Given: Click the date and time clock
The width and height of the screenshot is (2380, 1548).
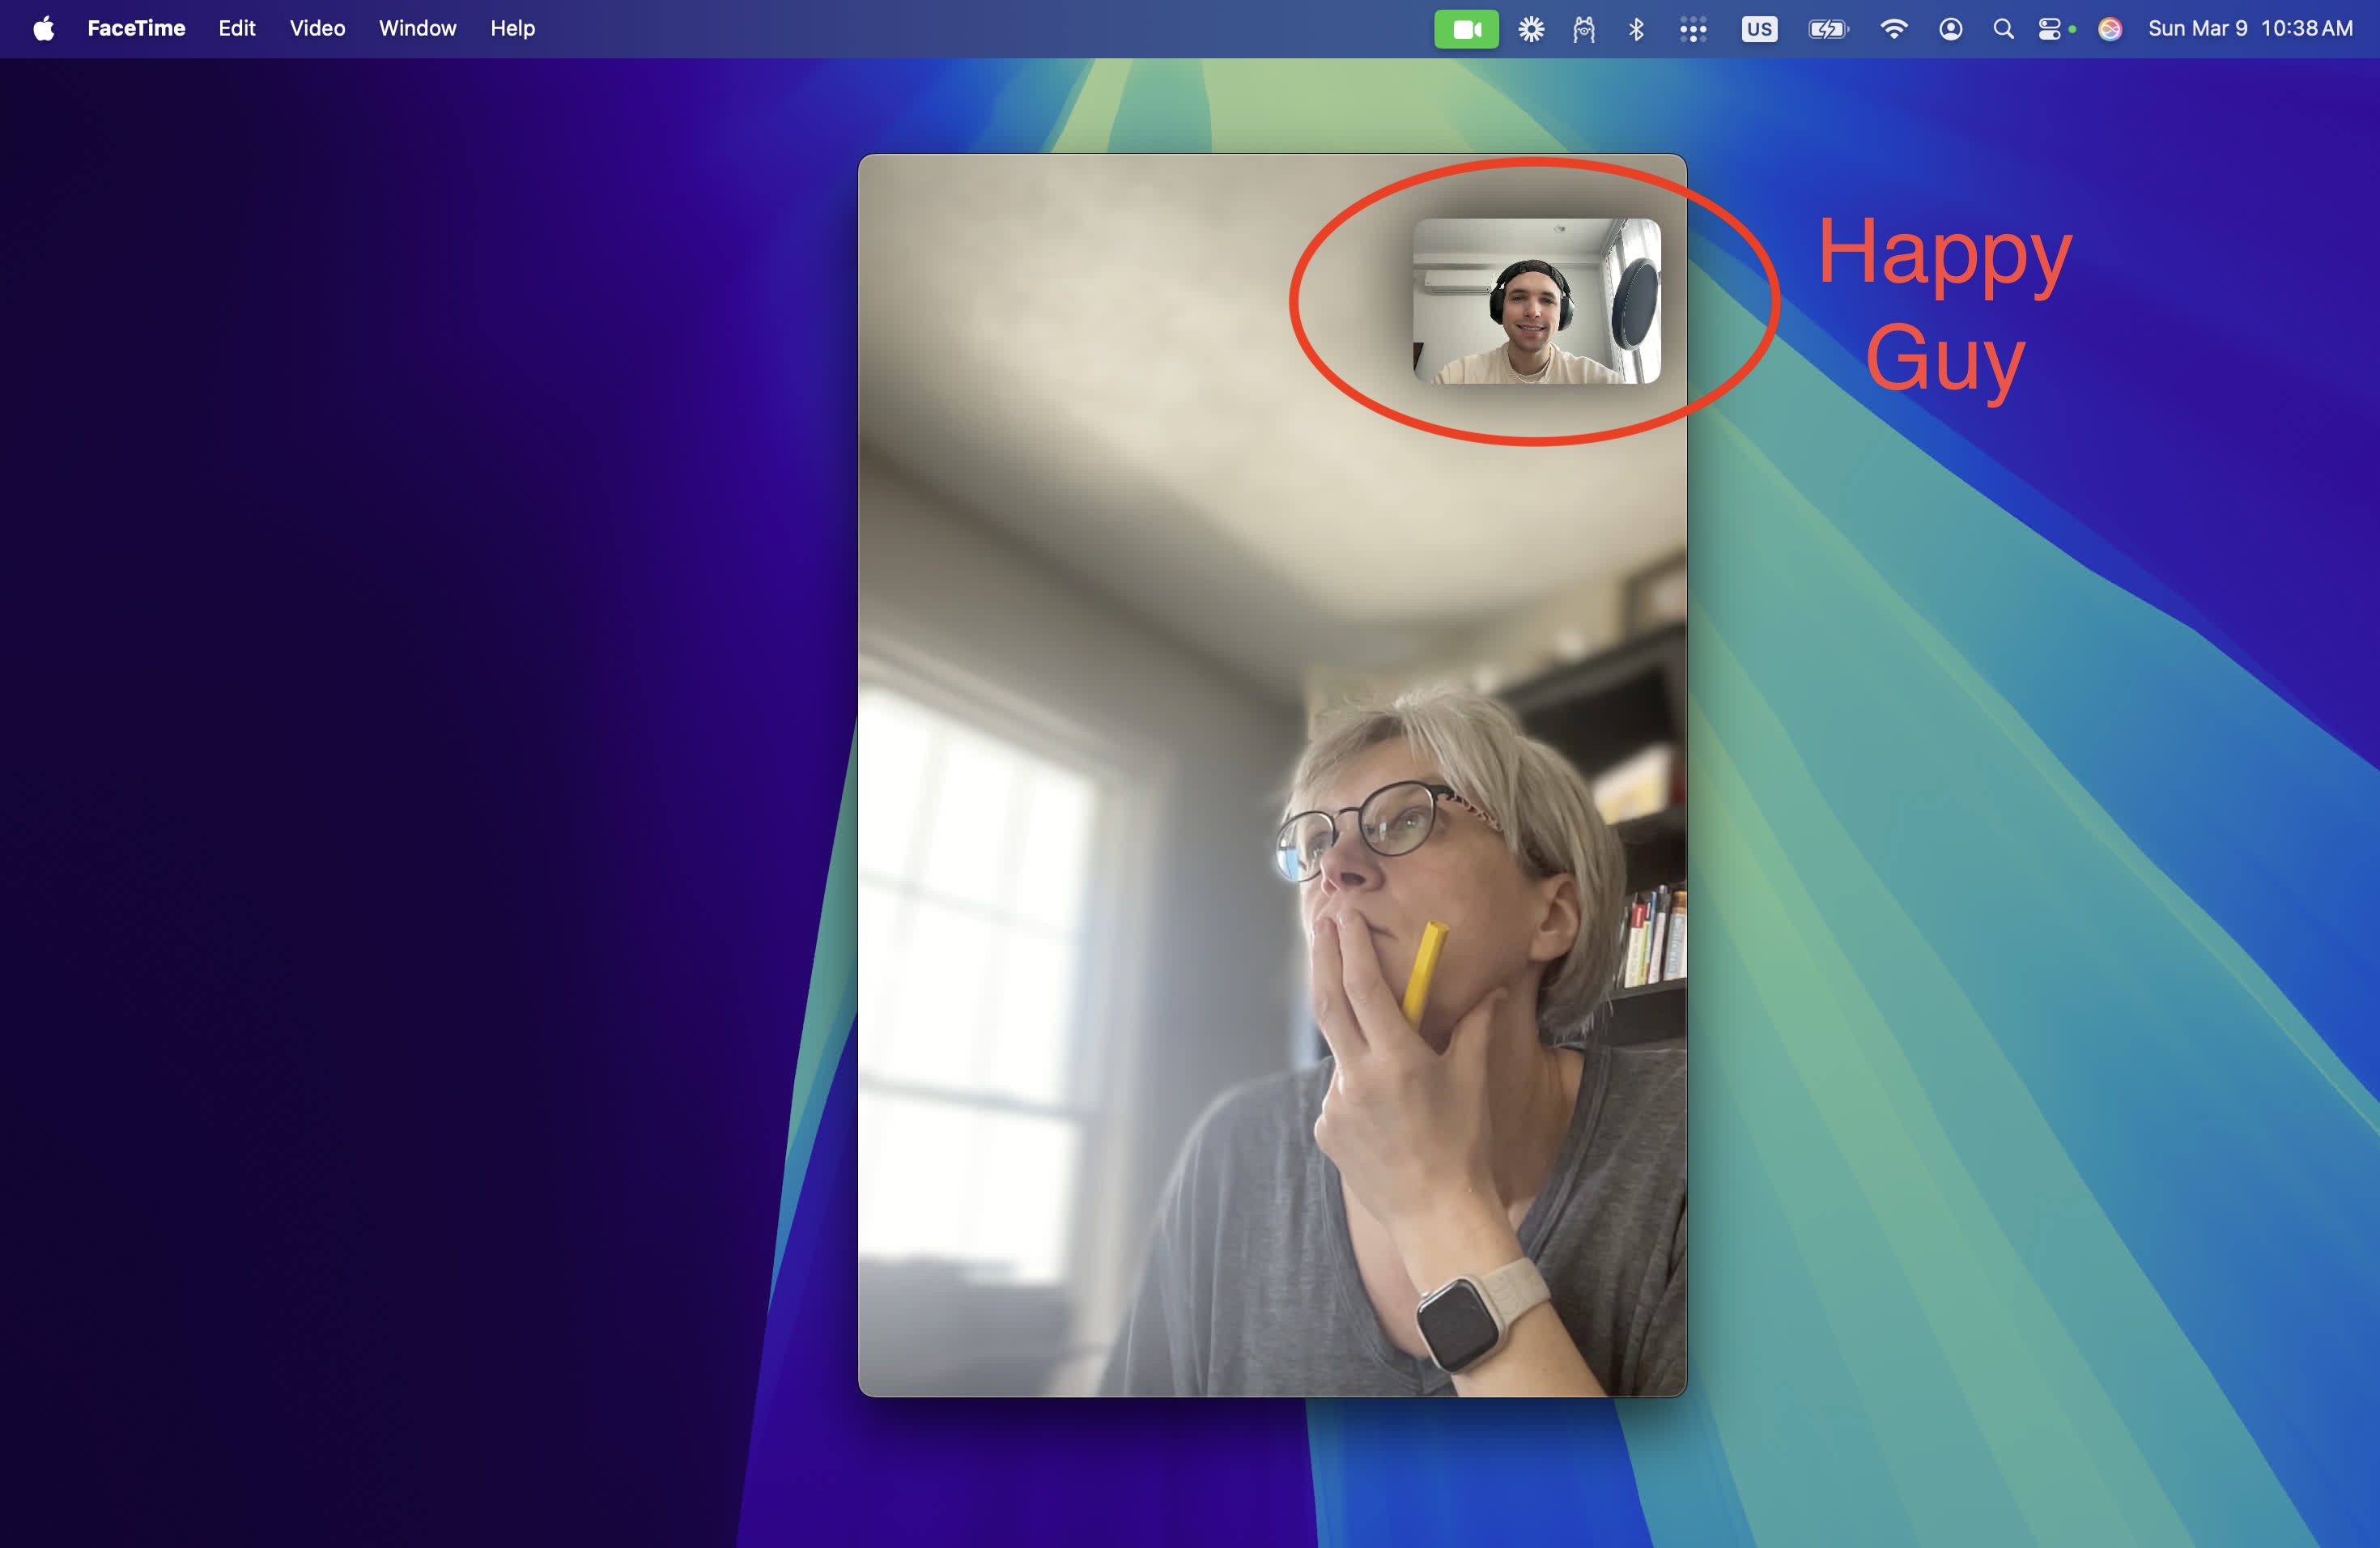Looking at the screenshot, I should tap(2250, 29).
